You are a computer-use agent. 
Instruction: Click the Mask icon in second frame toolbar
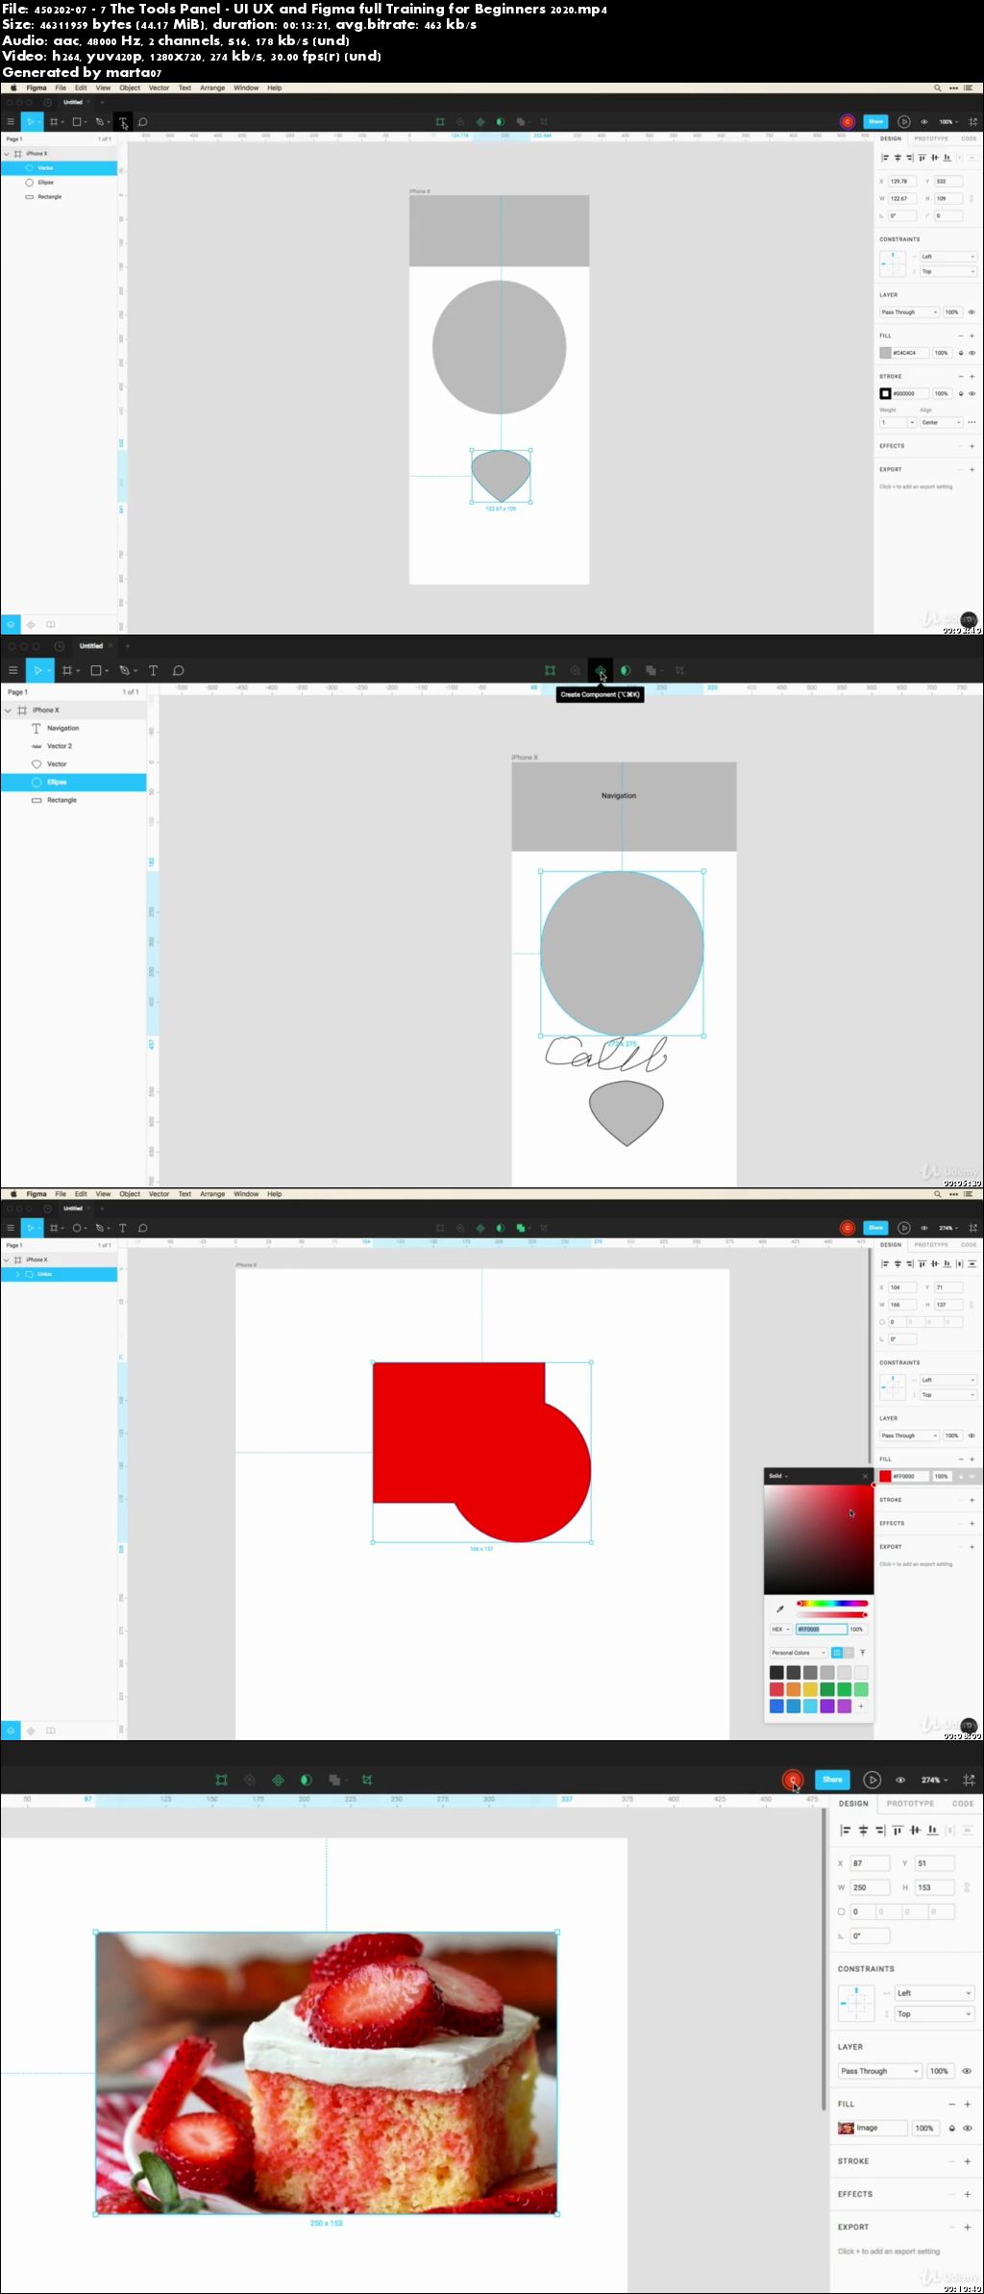point(626,670)
